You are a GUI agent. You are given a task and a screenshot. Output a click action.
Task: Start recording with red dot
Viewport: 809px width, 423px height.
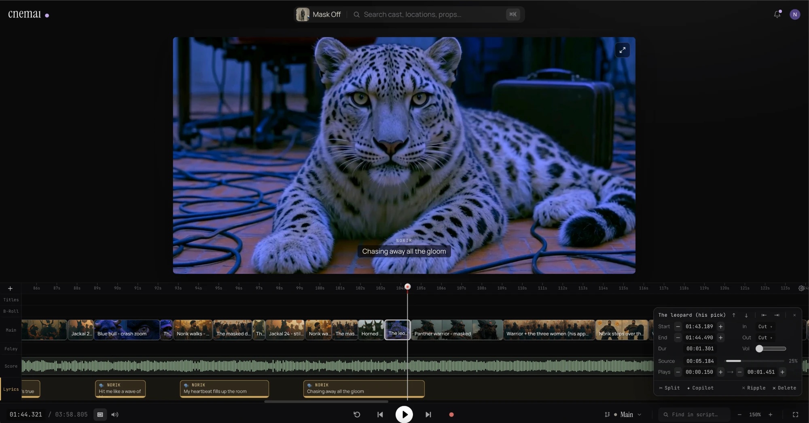point(451,415)
